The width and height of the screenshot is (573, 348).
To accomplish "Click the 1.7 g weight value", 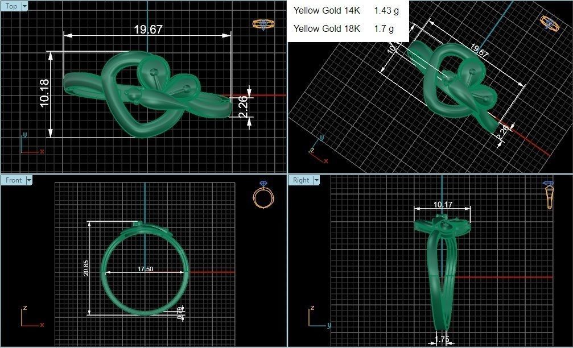I will (384, 28).
